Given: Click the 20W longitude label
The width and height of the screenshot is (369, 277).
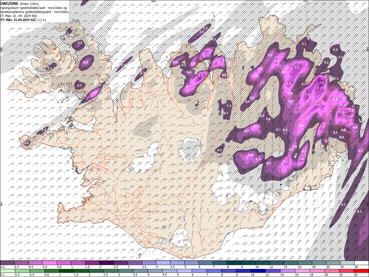Looking at the screenshot, I should (153, 1).
